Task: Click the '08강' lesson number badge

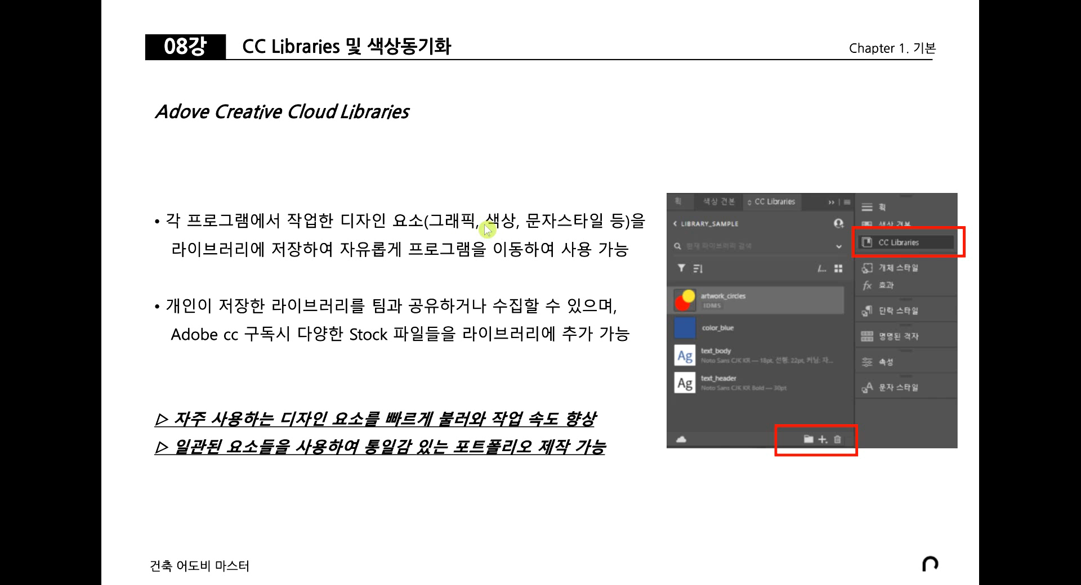Action: click(x=185, y=47)
